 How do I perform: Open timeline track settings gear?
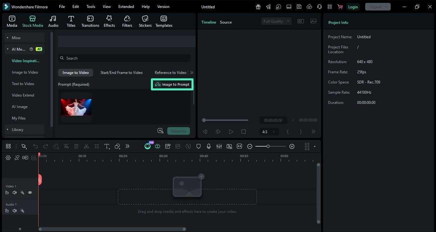(x=8, y=158)
